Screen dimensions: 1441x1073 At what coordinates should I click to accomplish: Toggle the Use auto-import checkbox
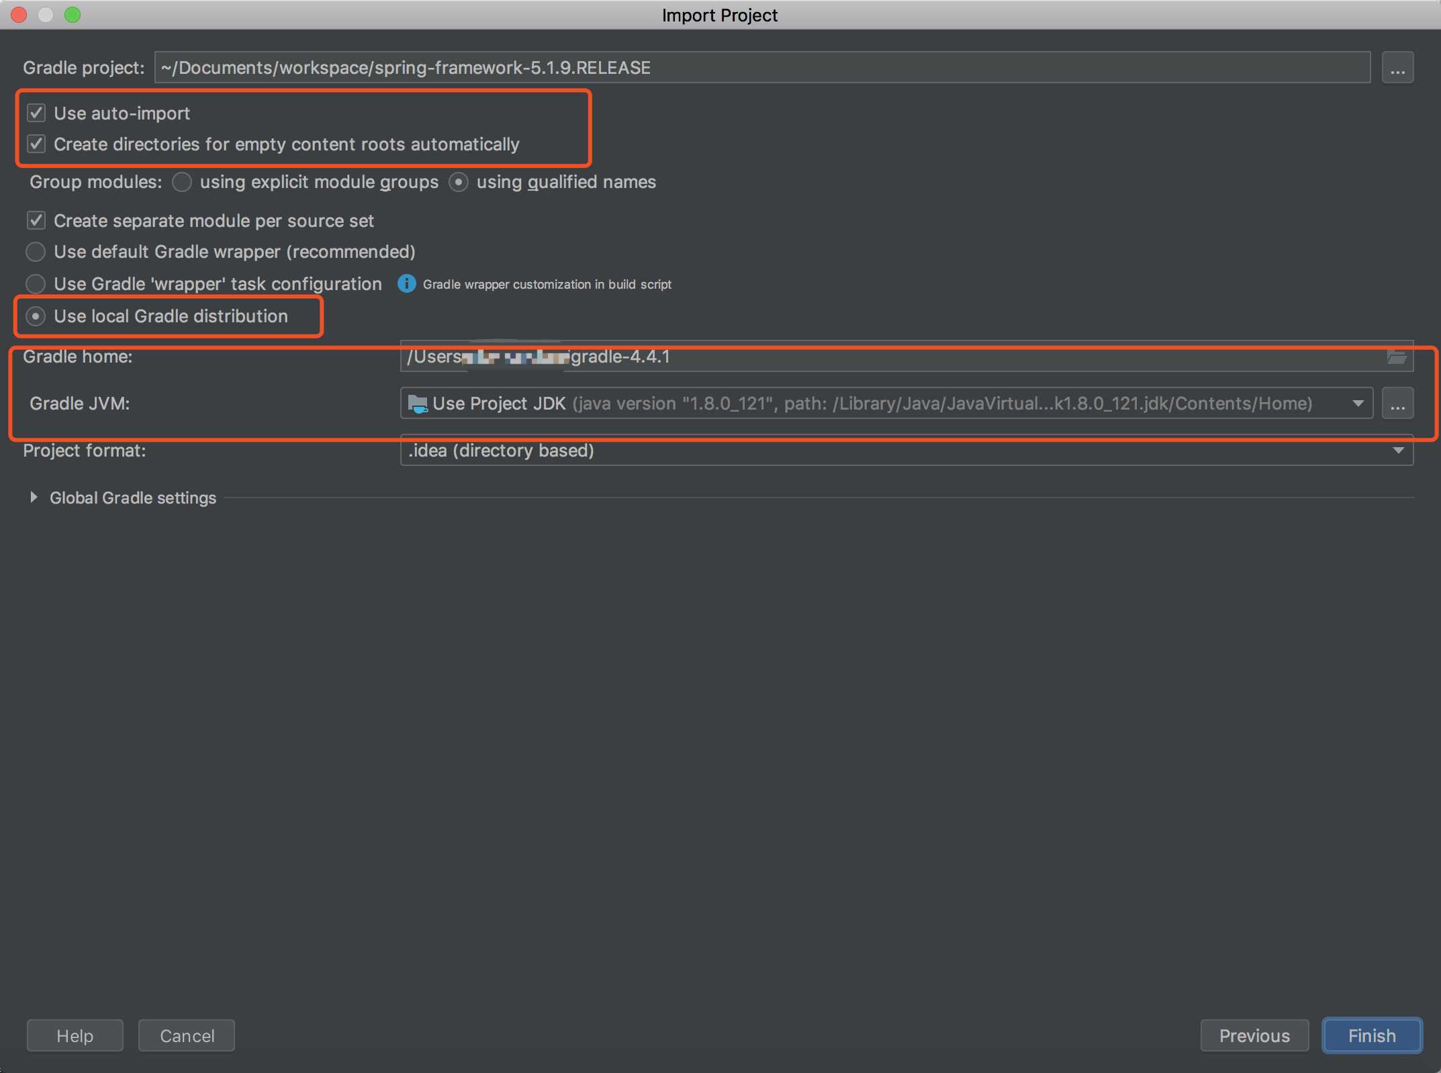click(x=36, y=113)
